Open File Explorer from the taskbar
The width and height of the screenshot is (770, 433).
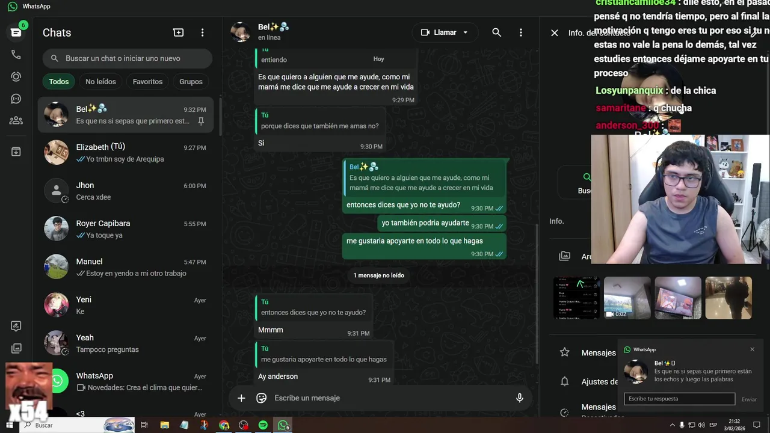(164, 425)
